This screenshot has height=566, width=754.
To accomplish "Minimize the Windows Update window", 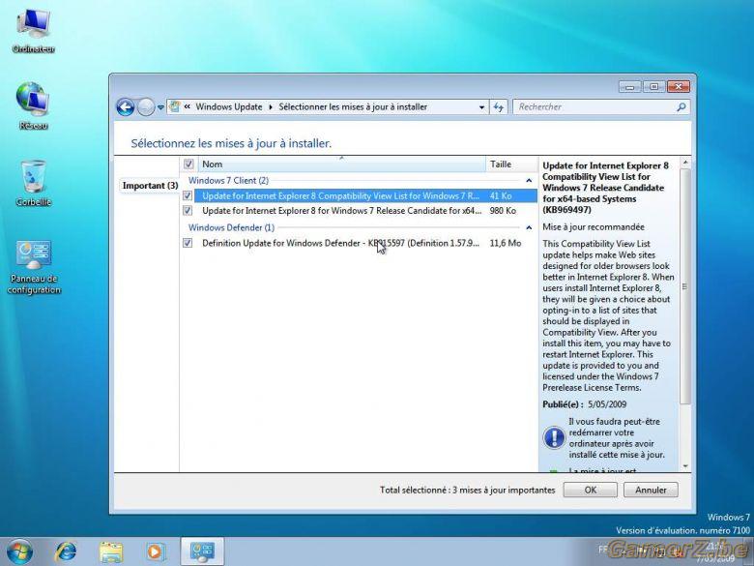I will point(630,87).
